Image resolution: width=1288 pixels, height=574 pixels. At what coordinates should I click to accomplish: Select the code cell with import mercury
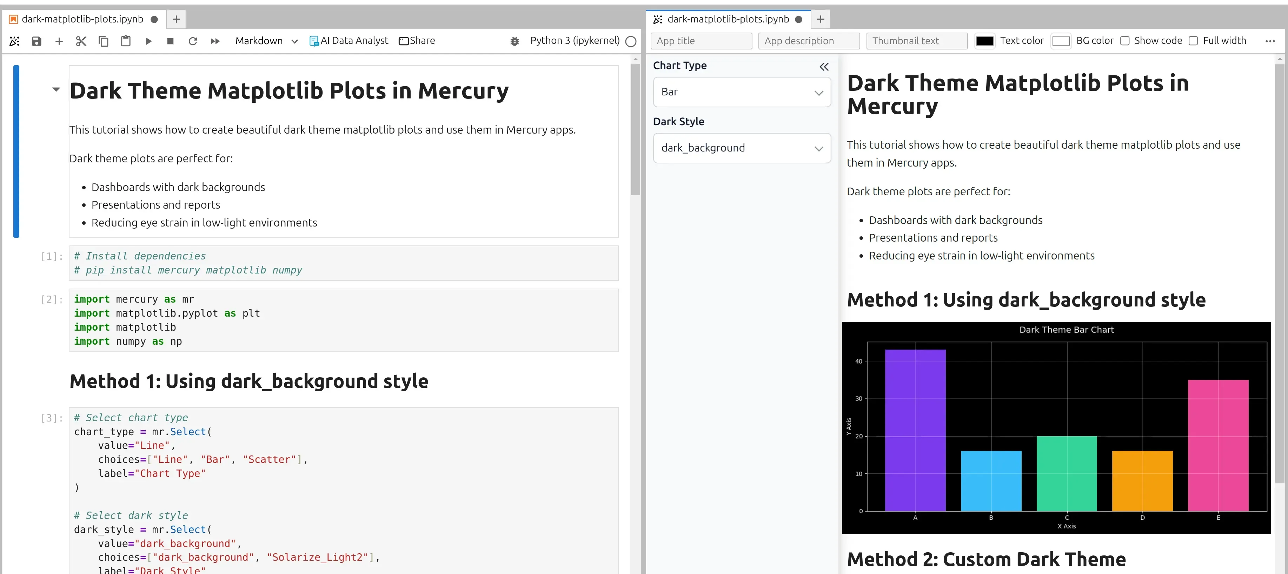pos(344,320)
